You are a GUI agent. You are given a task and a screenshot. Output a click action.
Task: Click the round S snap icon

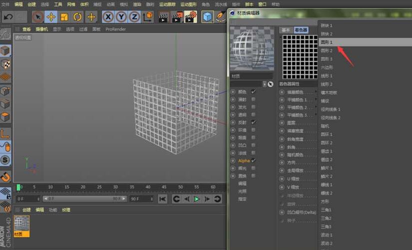[5, 160]
